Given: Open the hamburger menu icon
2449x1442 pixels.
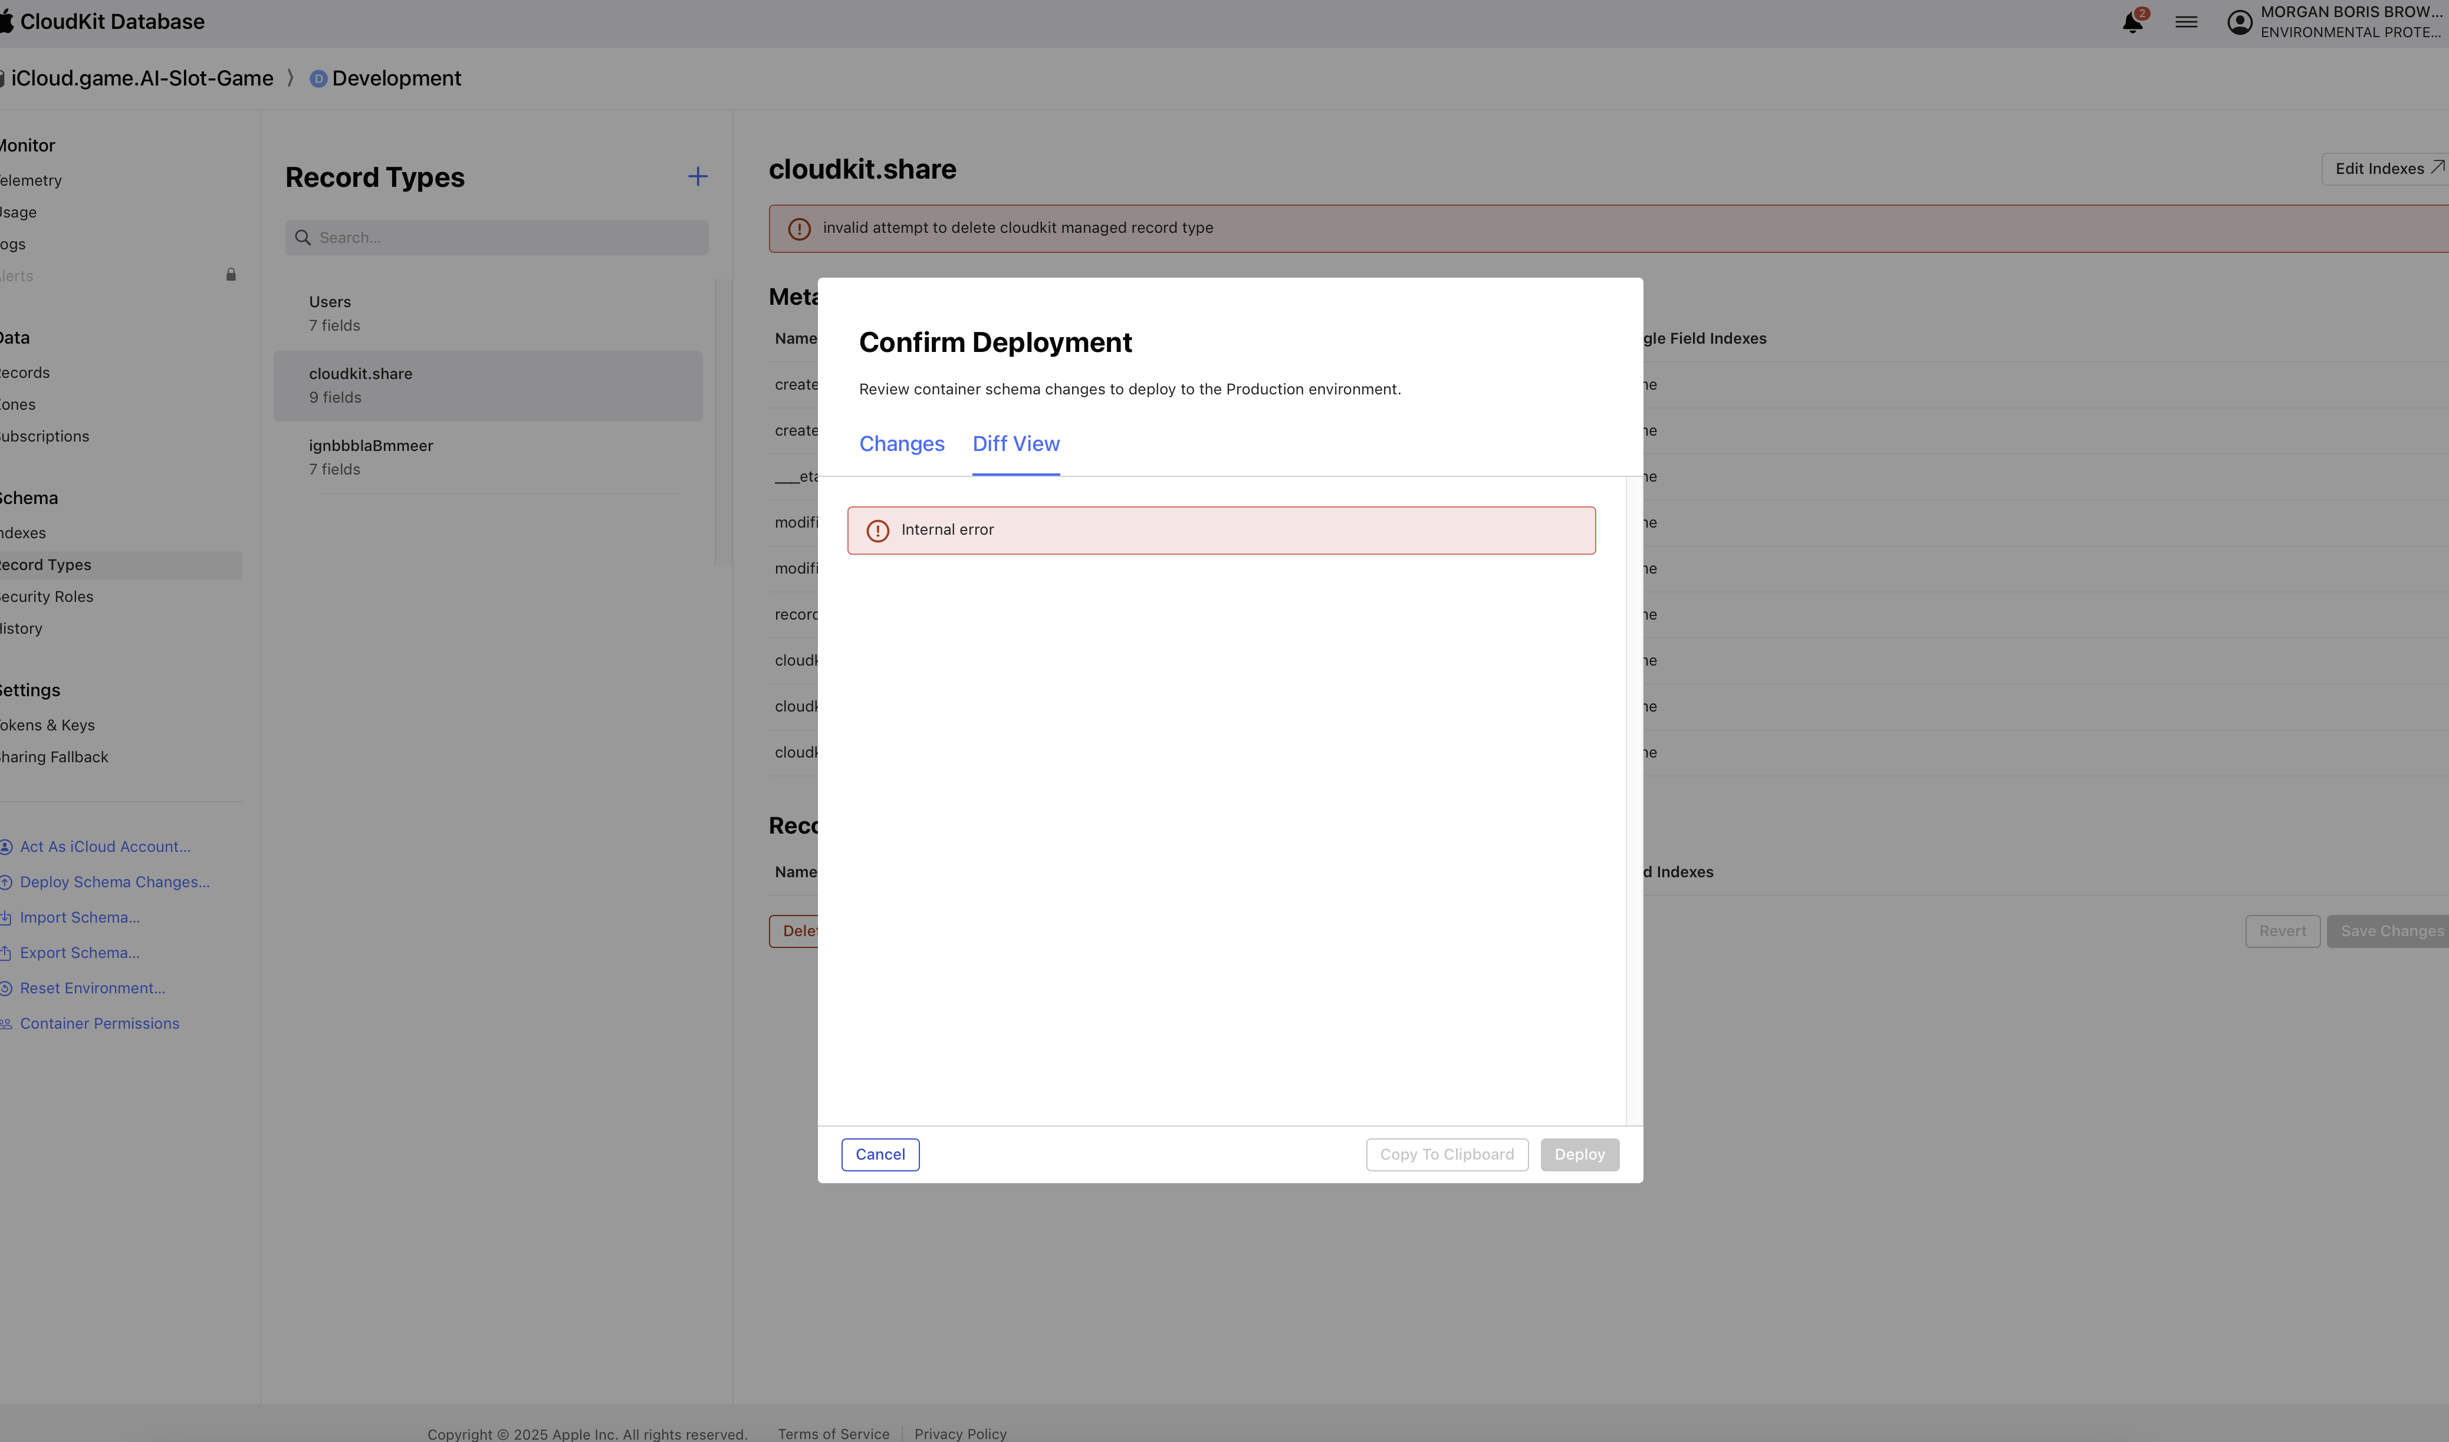Looking at the screenshot, I should [x=2185, y=21].
